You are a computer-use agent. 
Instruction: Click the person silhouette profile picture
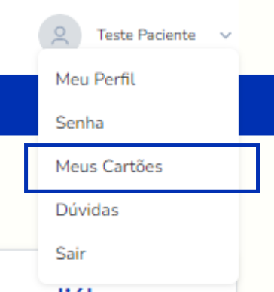(x=60, y=34)
